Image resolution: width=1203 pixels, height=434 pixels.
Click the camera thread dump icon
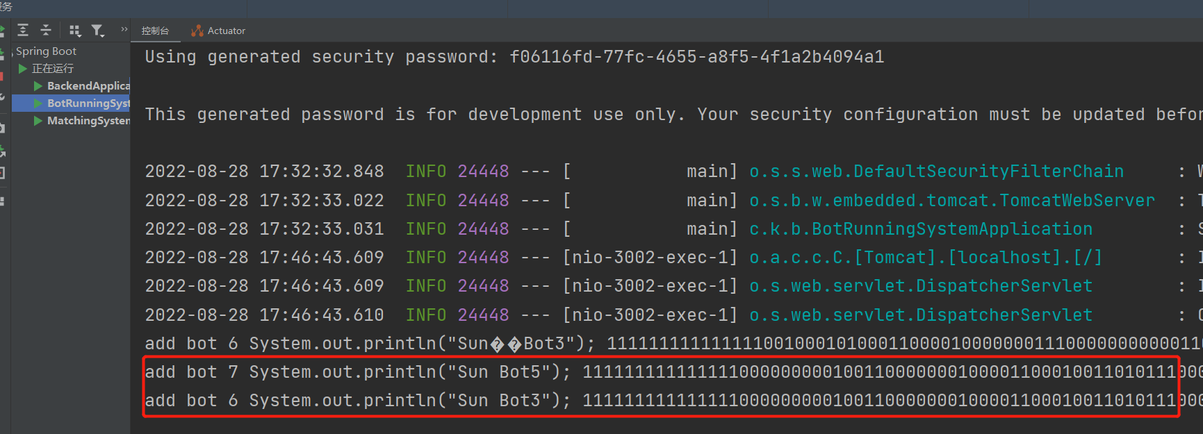(x=2, y=128)
